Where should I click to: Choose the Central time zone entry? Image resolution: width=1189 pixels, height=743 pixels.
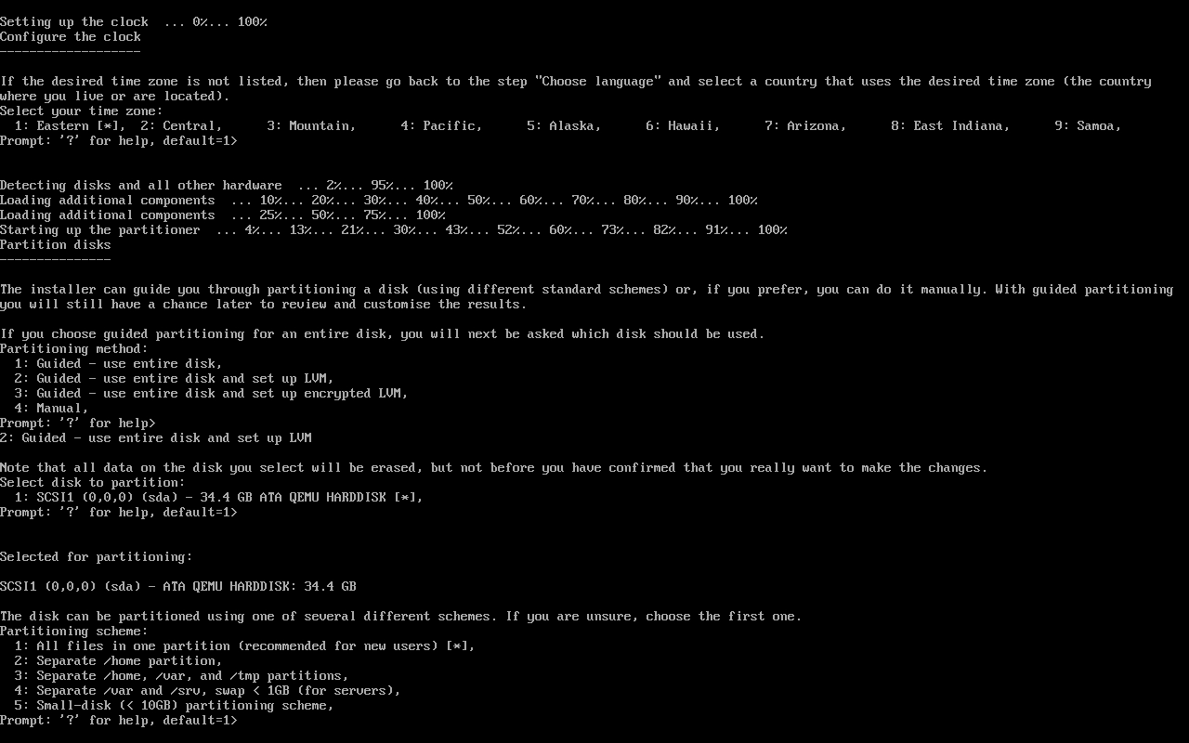click(x=181, y=126)
